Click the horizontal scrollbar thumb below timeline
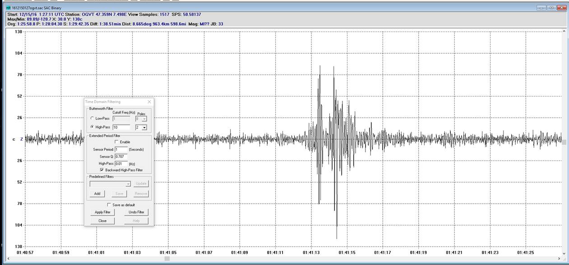 pyautogui.click(x=167, y=259)
